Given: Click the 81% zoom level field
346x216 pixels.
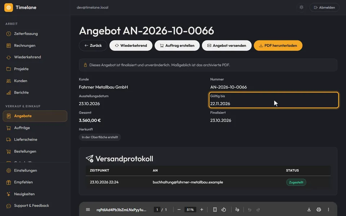Looking at the screenshot, I should [190, 210].
